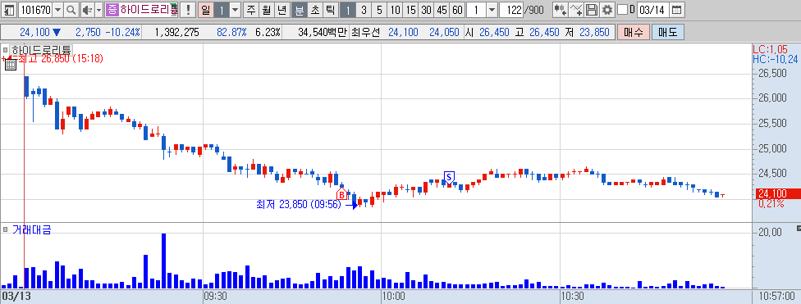
Task: Toggle the left side panel icon
Action: point(9,10)
